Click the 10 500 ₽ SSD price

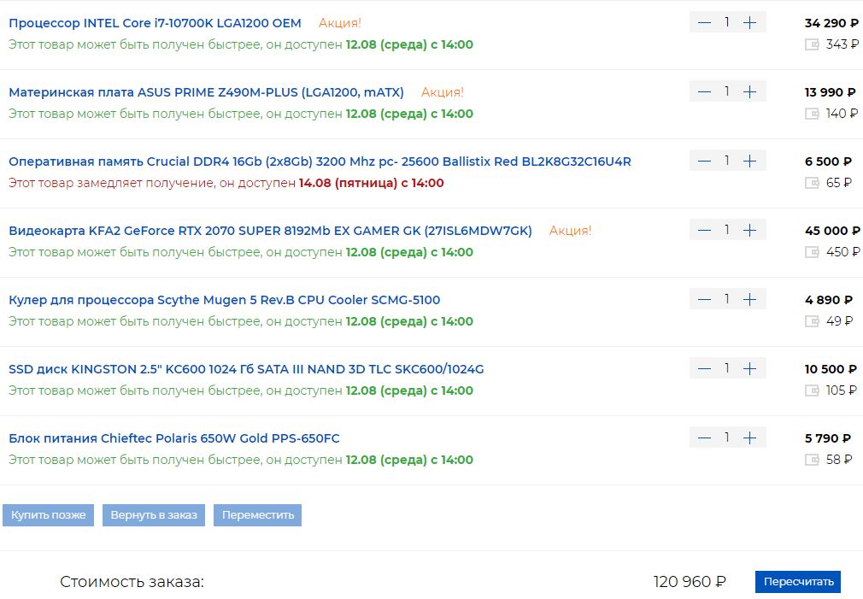(831, 369)
